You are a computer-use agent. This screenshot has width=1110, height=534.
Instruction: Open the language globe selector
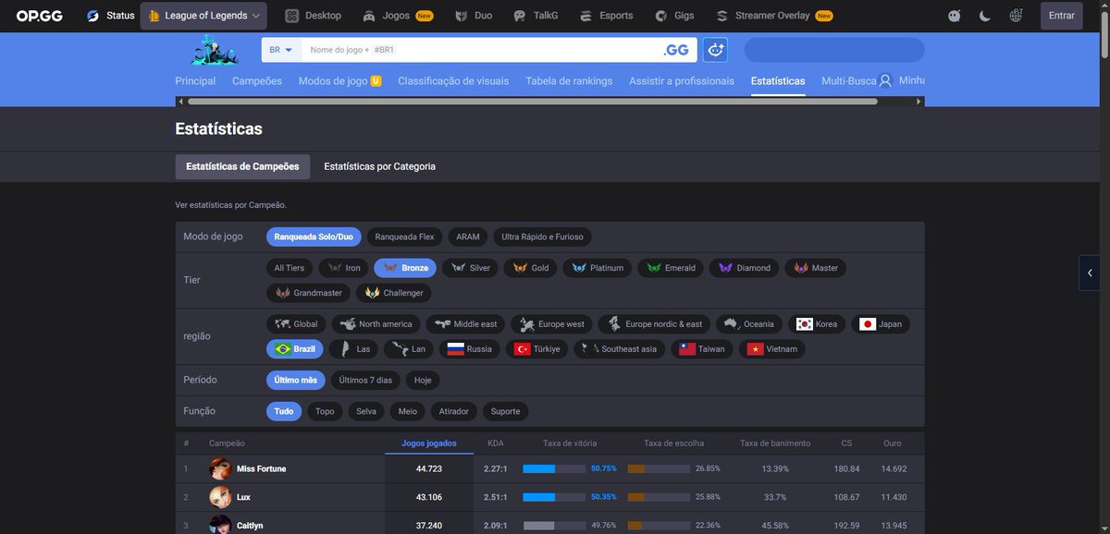coord(1017,16)
